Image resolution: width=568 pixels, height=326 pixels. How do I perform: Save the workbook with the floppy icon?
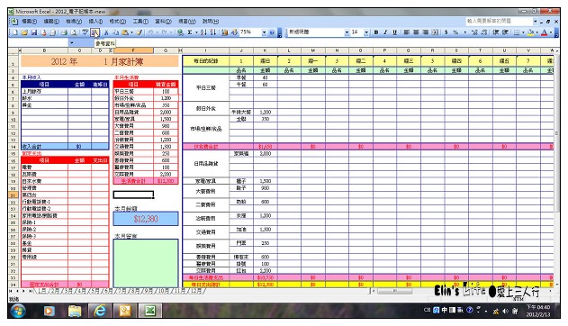[33, 32]
